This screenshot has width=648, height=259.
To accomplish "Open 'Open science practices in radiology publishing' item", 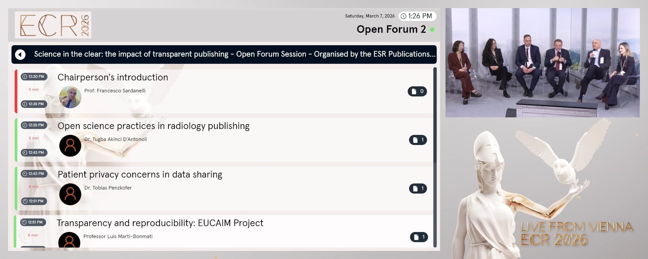I will tap(224, 140).
